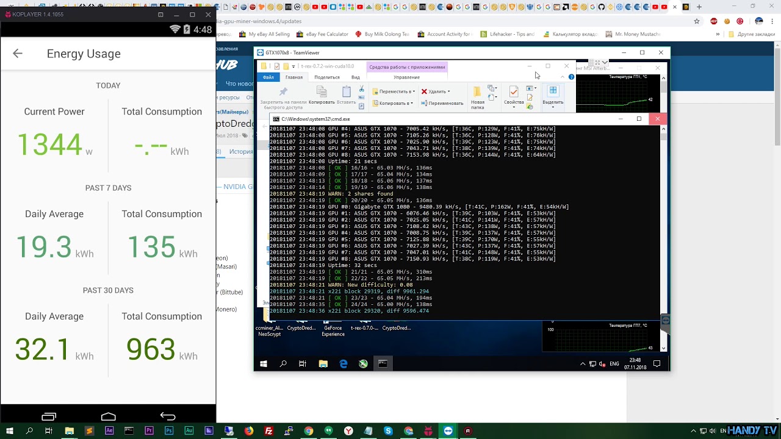Image resolution: width=781 pixels, height=439 pixels.
Task: Open Firefox from host taskbar
Action: coord(249,431)
